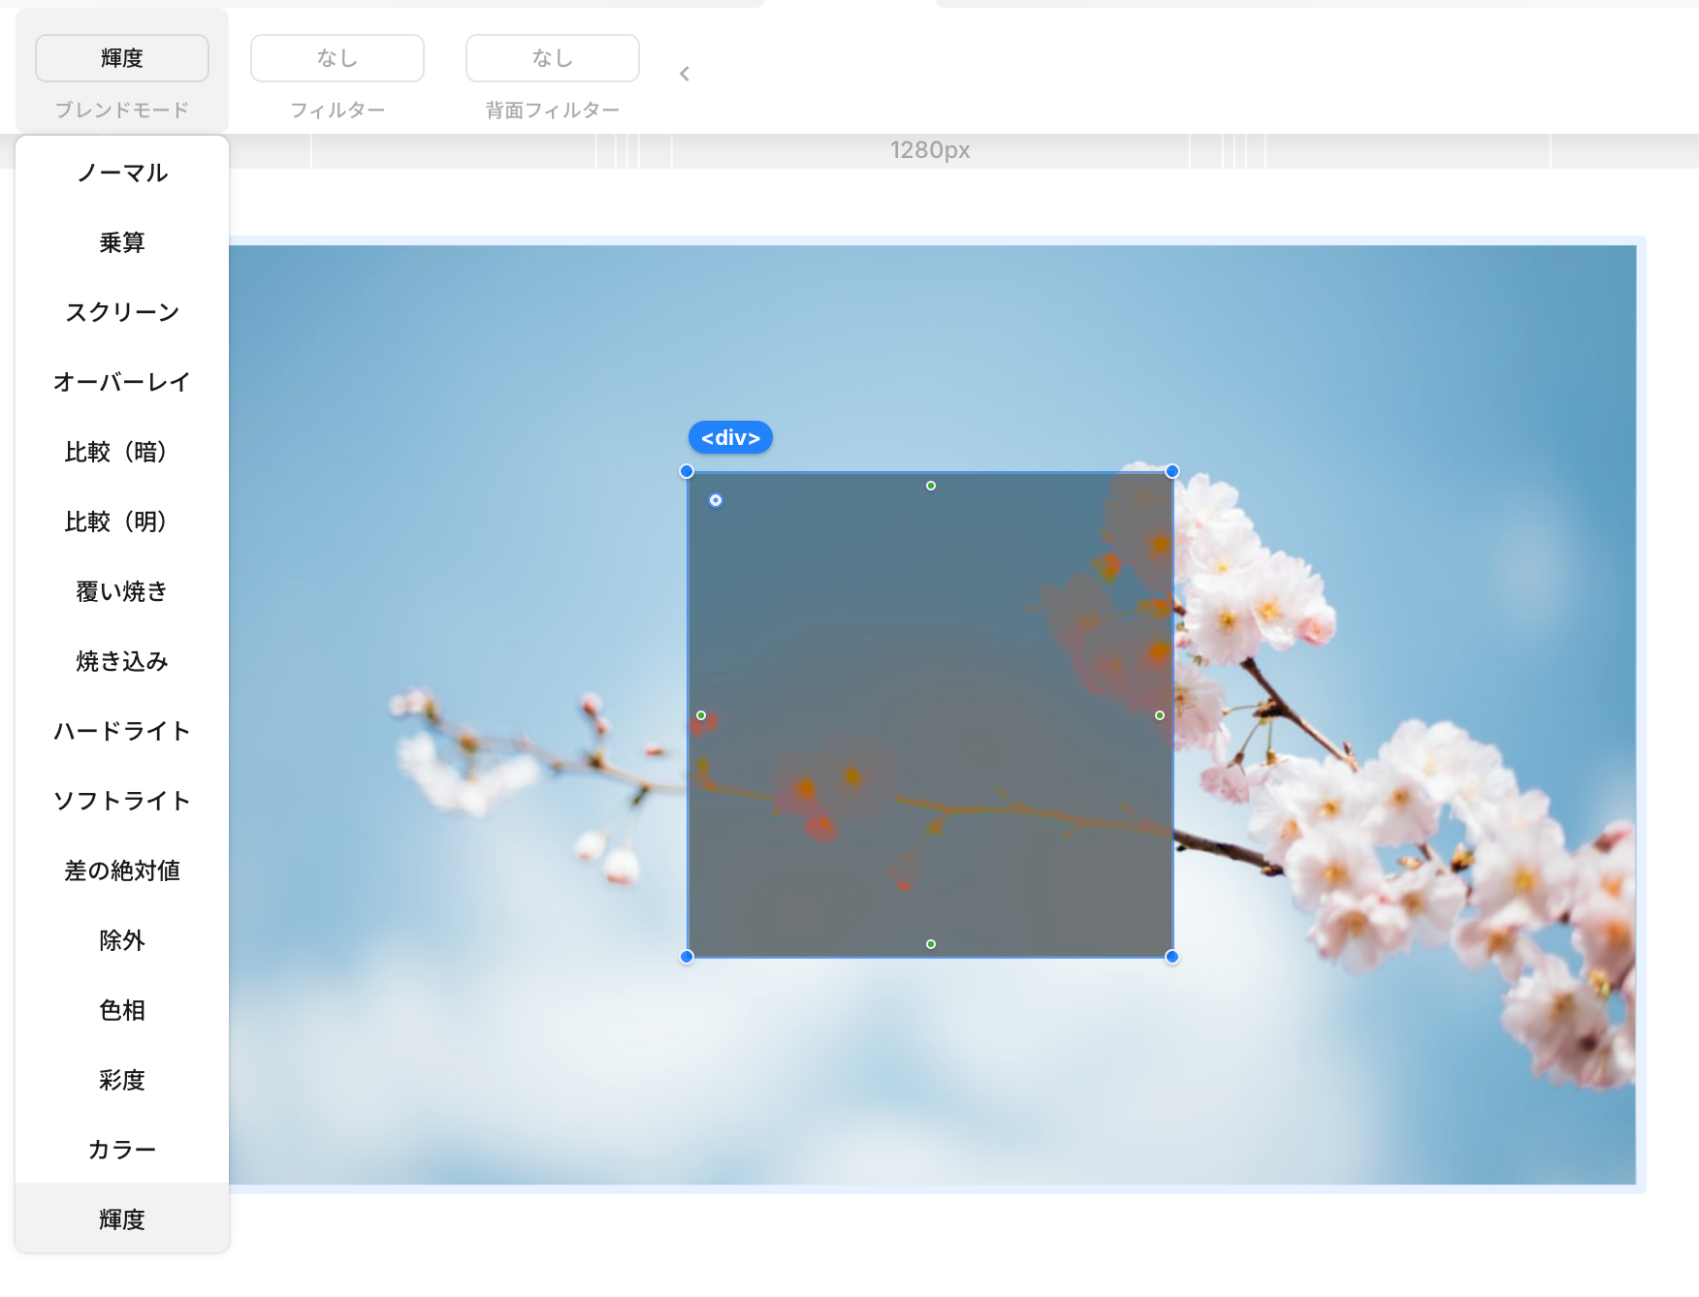Choose 差の絶対値 blend mode
Image resolution: width=1699 pixels, height=1297 pixels.
click(122, 870)
